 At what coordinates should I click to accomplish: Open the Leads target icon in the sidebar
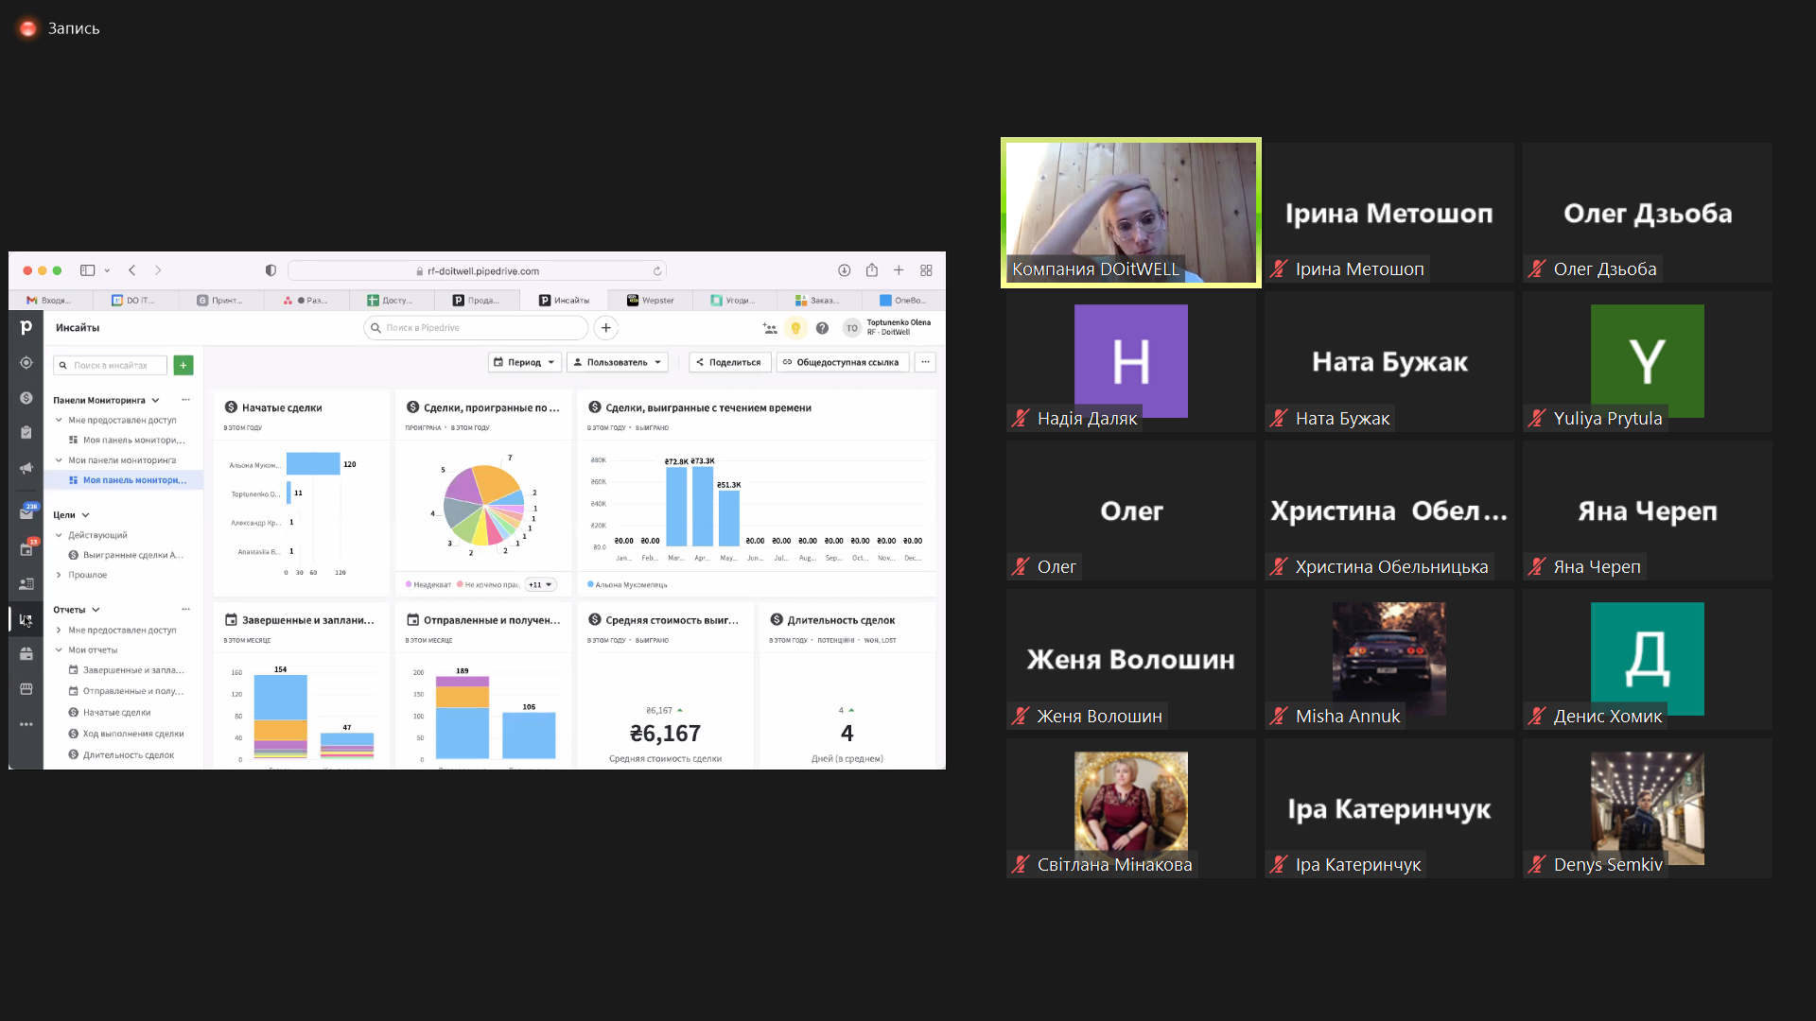(26, 363)
